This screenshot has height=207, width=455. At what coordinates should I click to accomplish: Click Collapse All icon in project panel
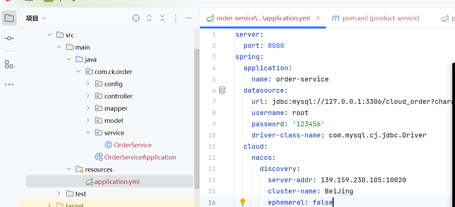[162, 18]
